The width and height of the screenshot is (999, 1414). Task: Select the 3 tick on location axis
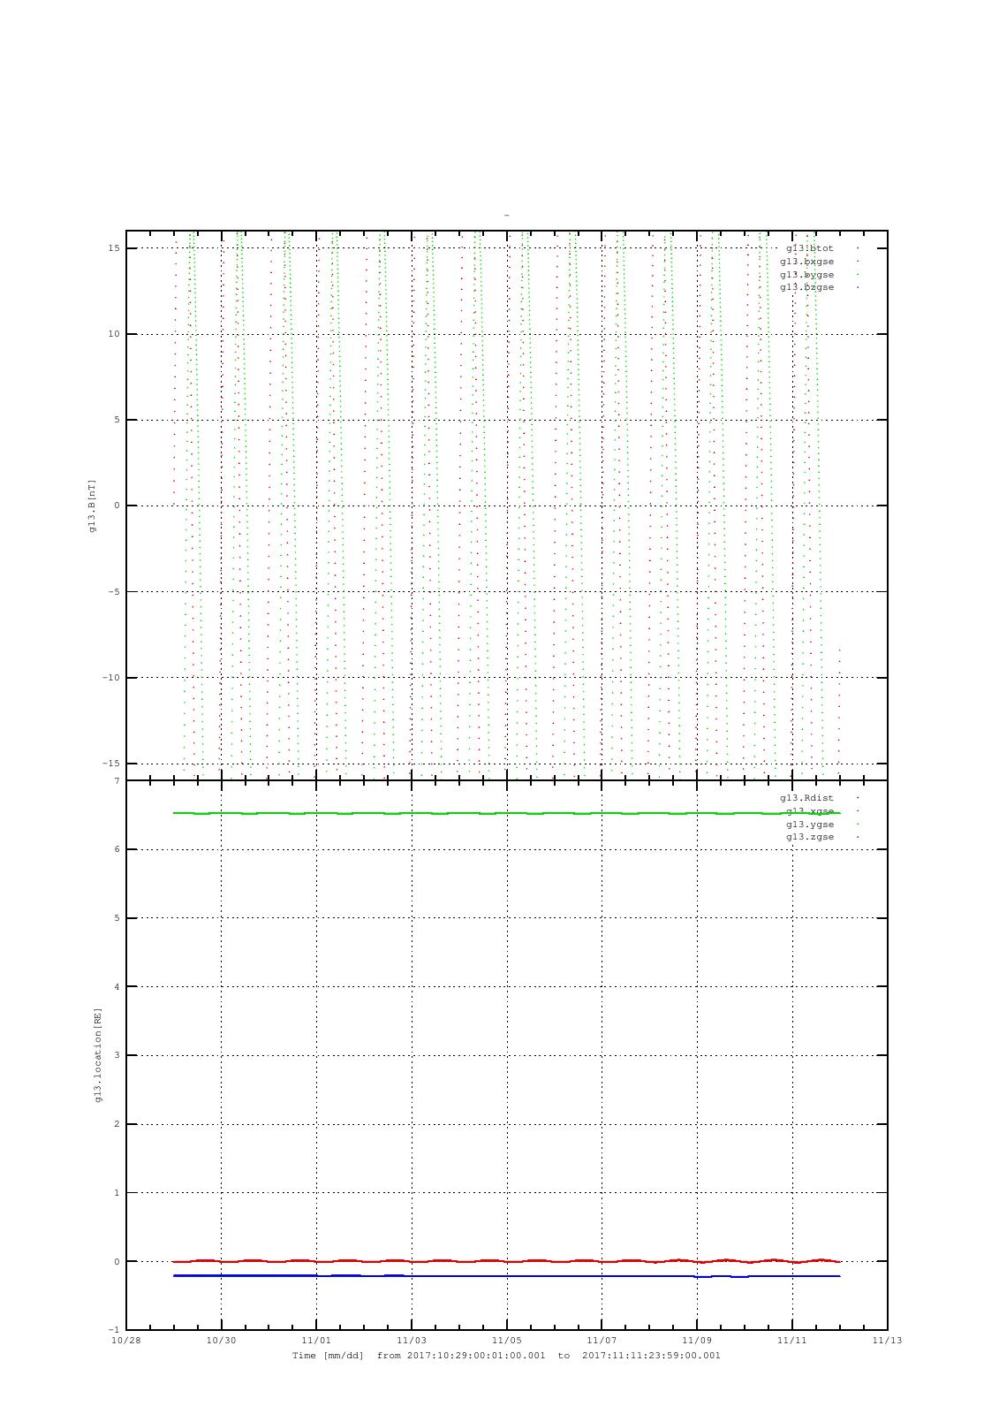click(x=117, y=1055)
